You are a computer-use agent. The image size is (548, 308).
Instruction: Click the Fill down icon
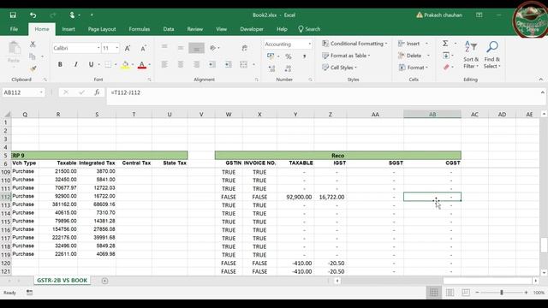(446, 55)
